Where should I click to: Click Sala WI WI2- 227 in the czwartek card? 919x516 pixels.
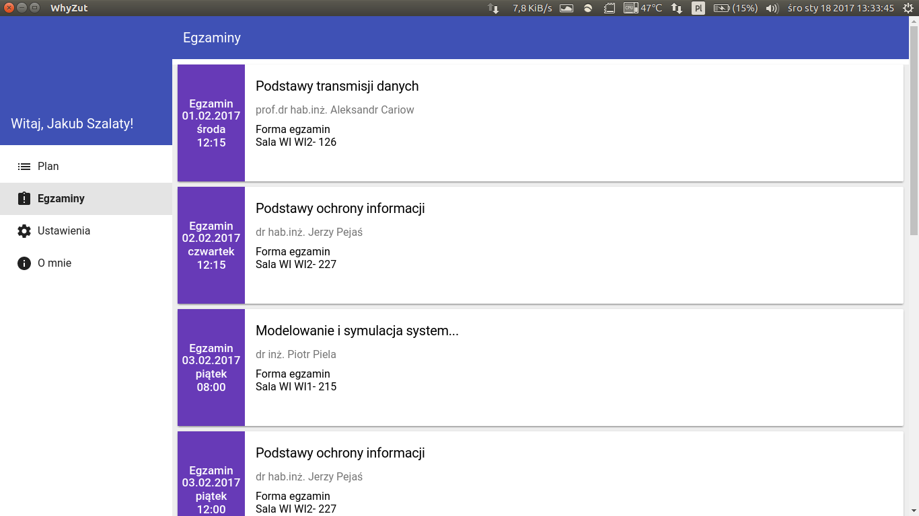[x=296, y=265]
